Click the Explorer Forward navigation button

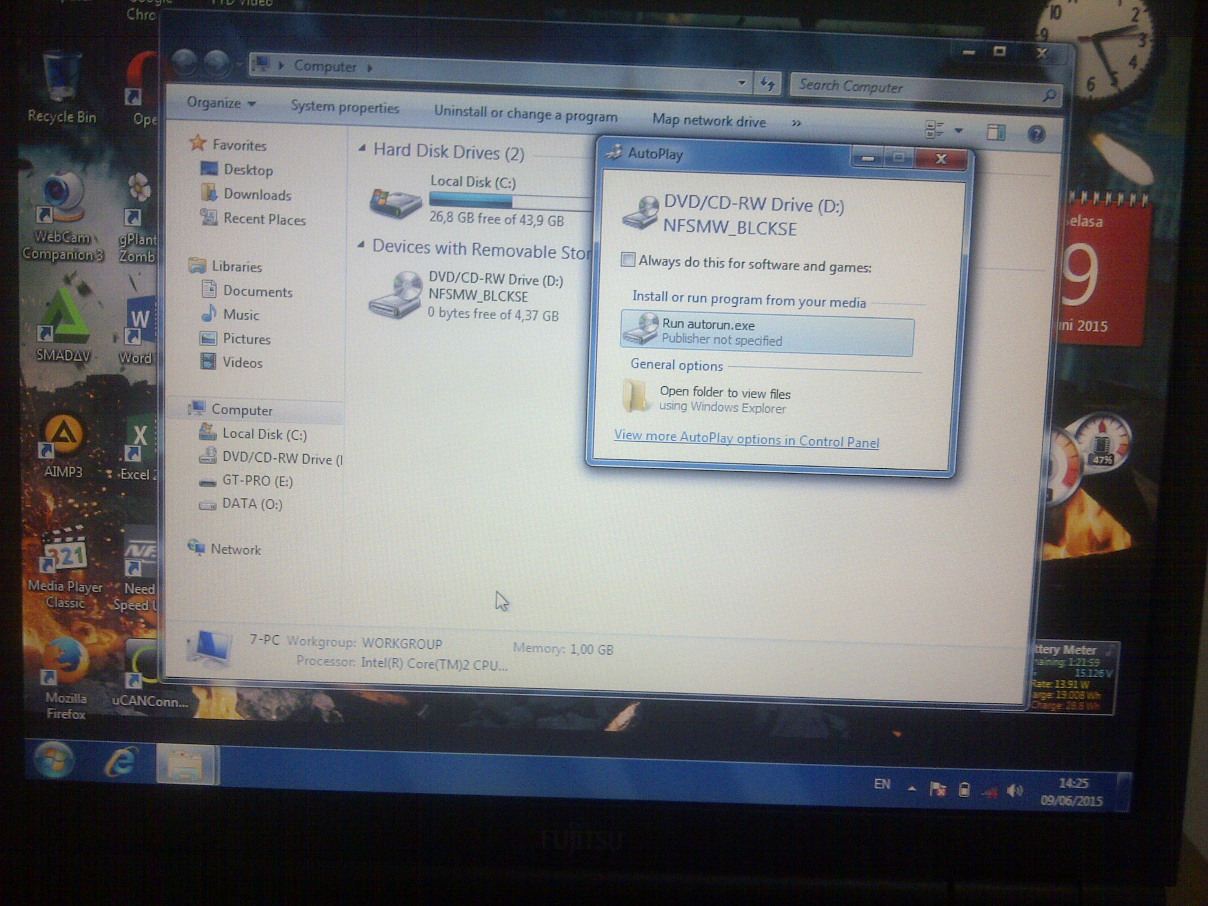coord(216,63)
